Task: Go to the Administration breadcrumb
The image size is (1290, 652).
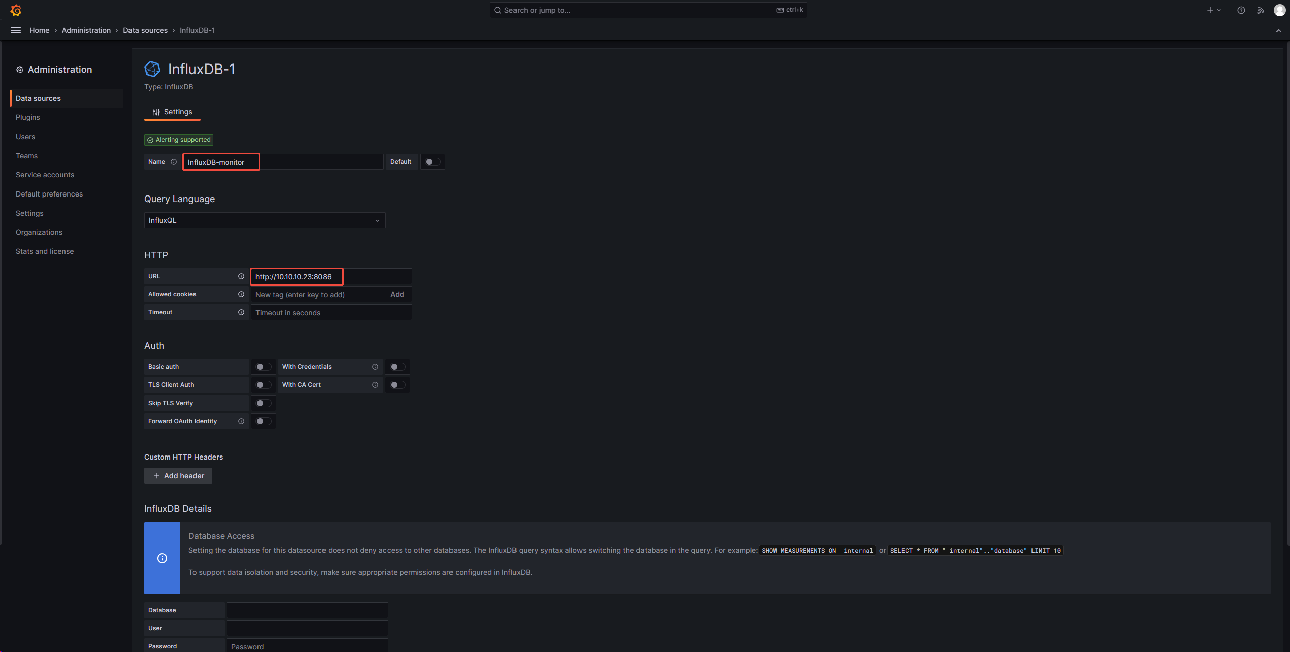Action: tap(86, 30)
